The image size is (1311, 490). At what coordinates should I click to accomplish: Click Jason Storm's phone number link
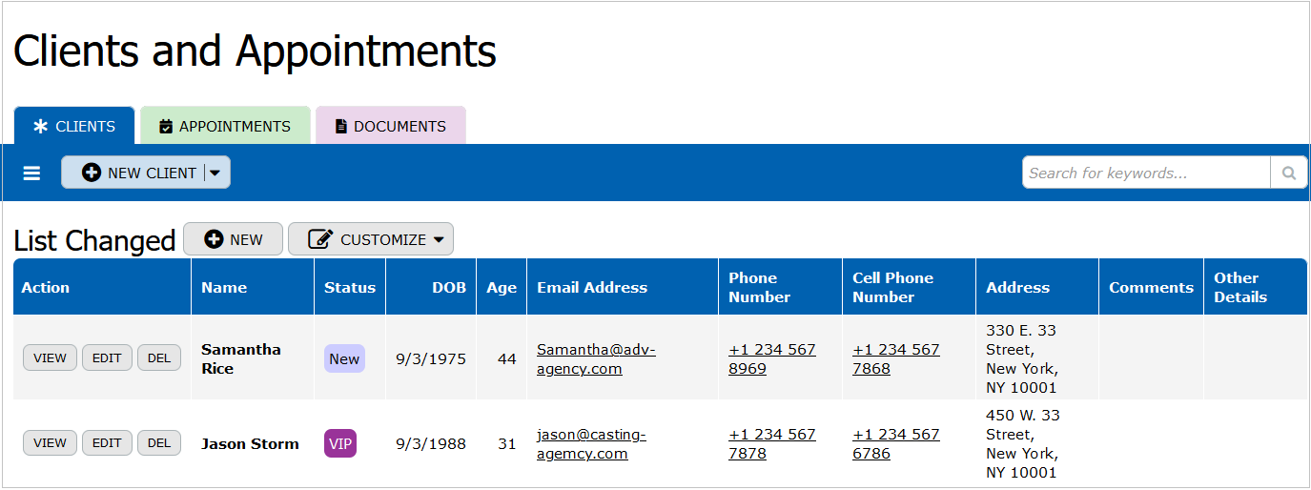tap(771, 443)
